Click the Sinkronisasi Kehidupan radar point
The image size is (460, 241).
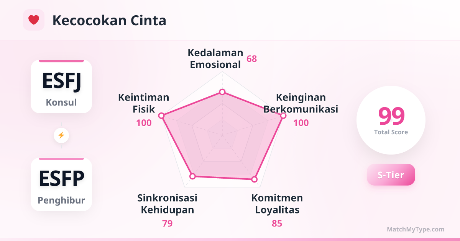[x=193, y=176]
